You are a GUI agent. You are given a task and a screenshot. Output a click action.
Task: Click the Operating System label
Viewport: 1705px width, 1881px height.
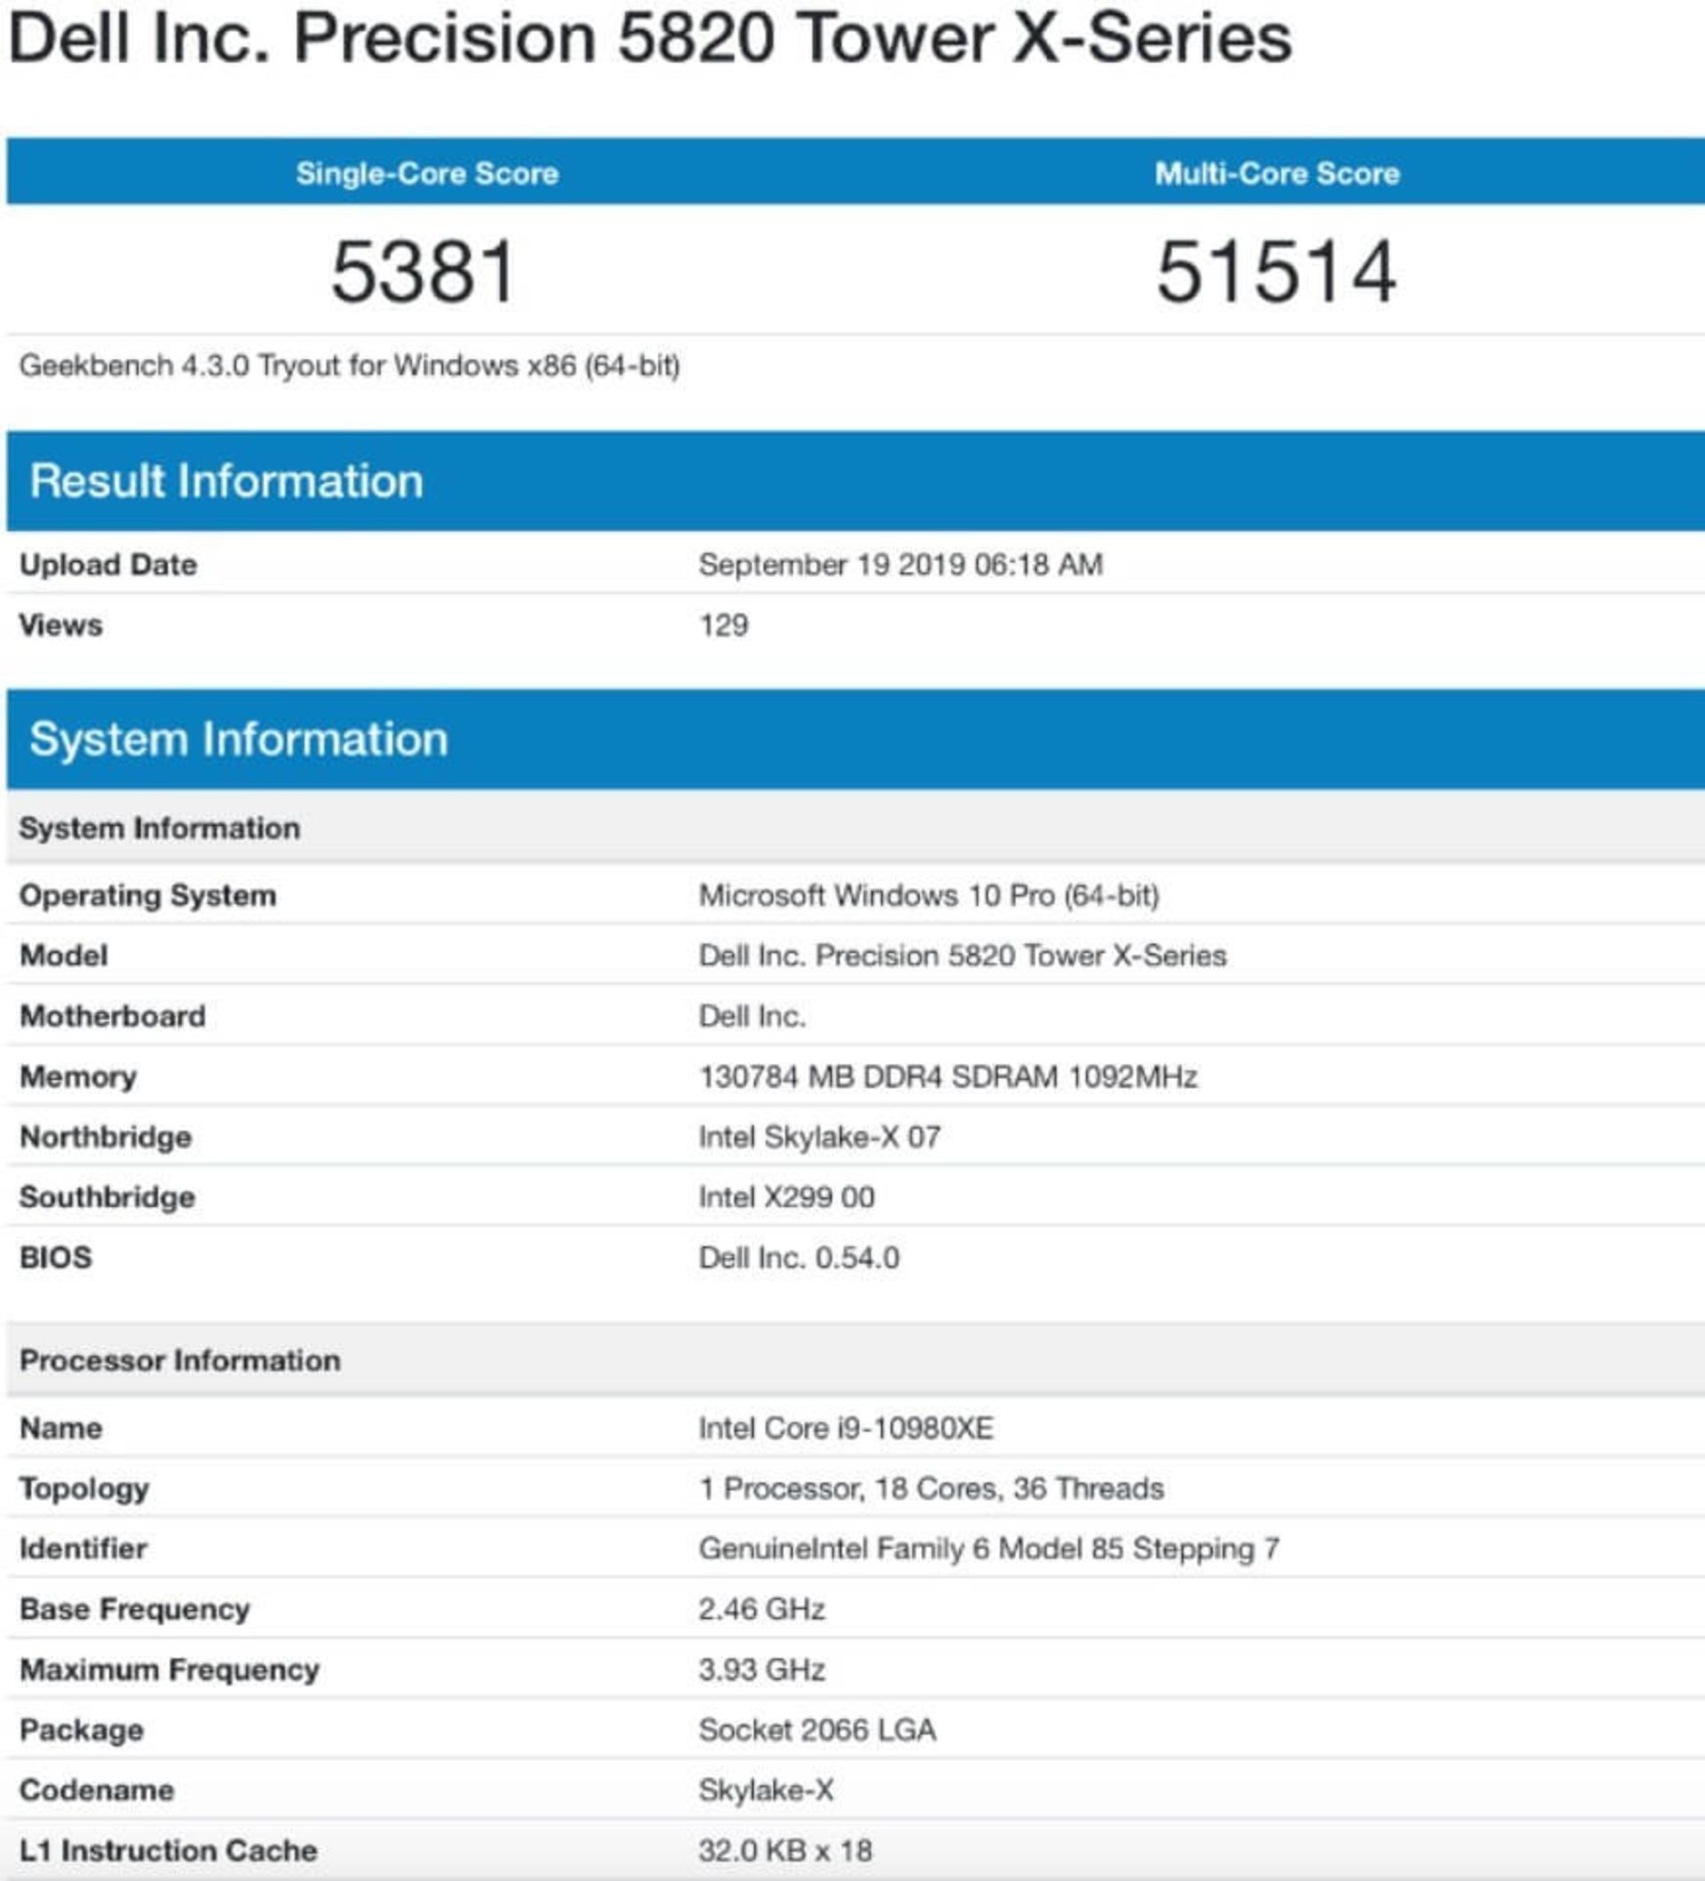(x=147, y=896)
